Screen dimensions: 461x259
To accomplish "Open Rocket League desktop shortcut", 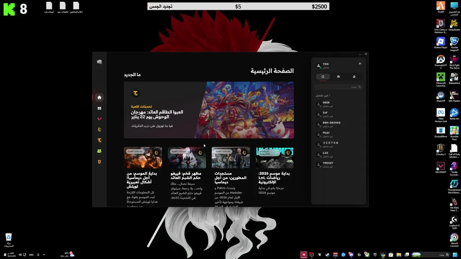I will pyautogui.click(x=454, y=44).
